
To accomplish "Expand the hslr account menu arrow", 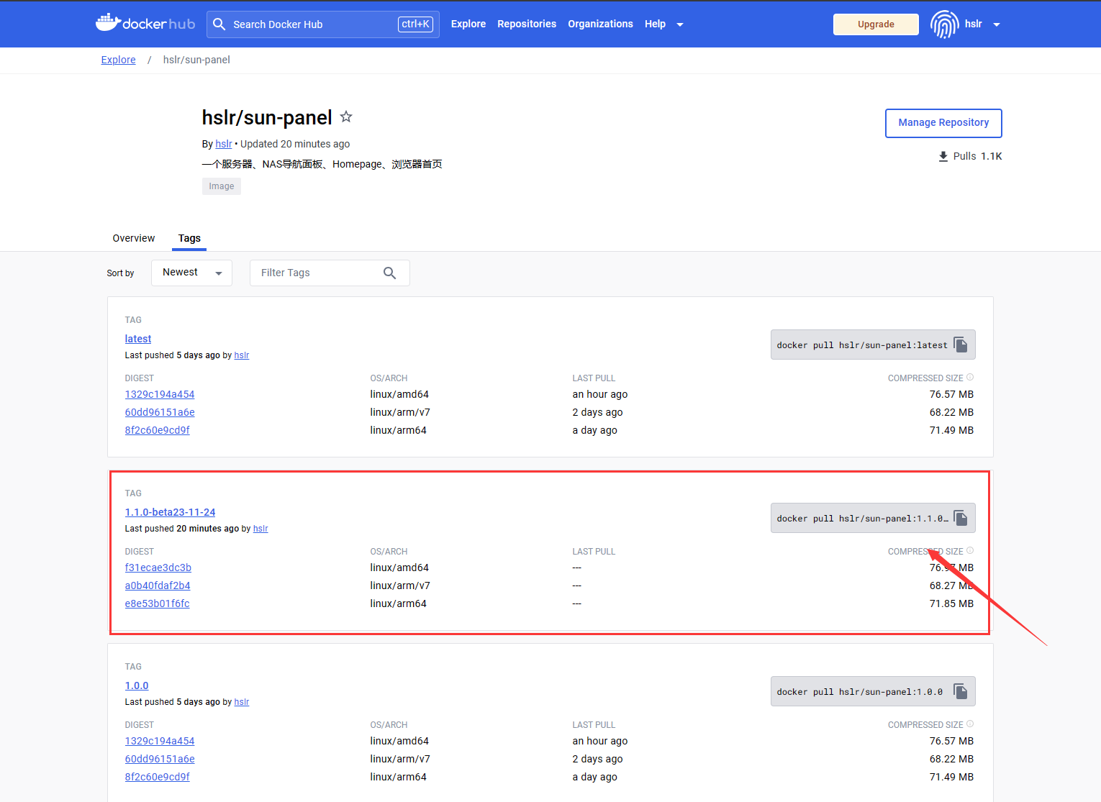I will tap(997, 24).
